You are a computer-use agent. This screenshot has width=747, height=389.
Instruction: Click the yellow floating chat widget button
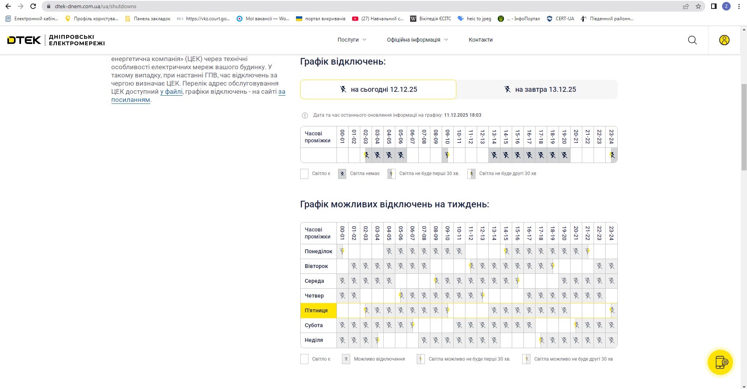(x=720, y=362)
